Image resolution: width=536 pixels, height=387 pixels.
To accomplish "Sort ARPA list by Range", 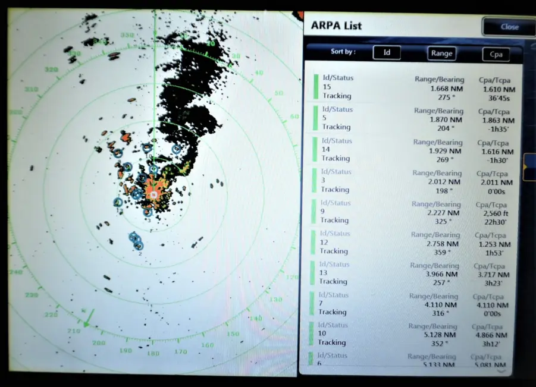I will pos(441,54).
